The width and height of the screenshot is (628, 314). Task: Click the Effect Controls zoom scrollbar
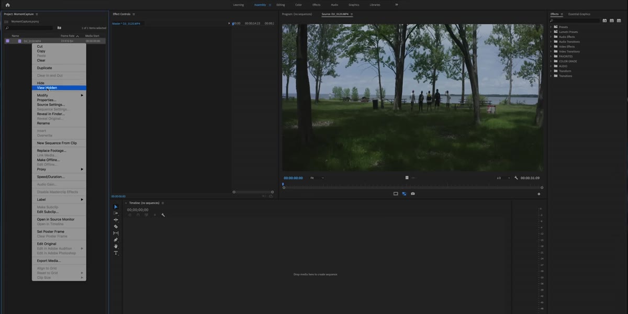[253, 192]
